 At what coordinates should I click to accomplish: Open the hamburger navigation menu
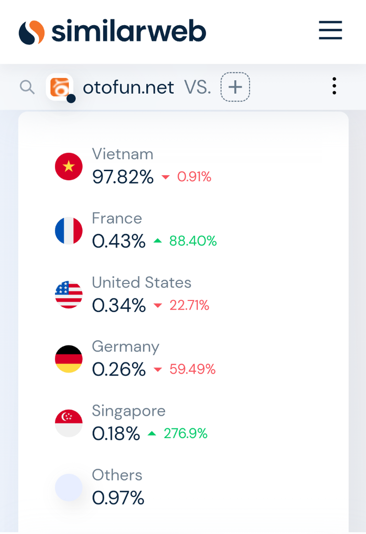330,30
